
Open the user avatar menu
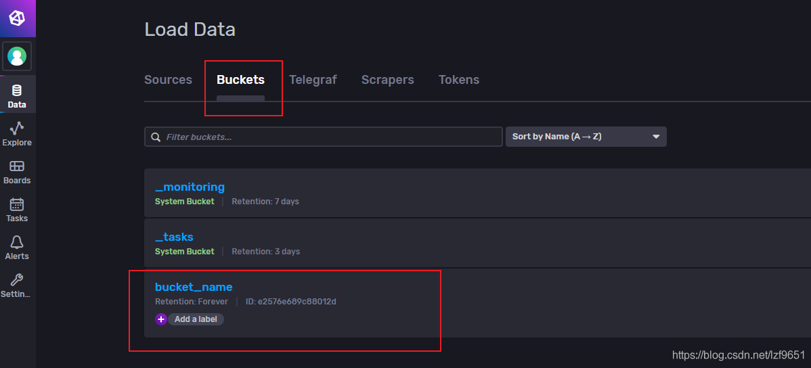[x=17, y=56]
